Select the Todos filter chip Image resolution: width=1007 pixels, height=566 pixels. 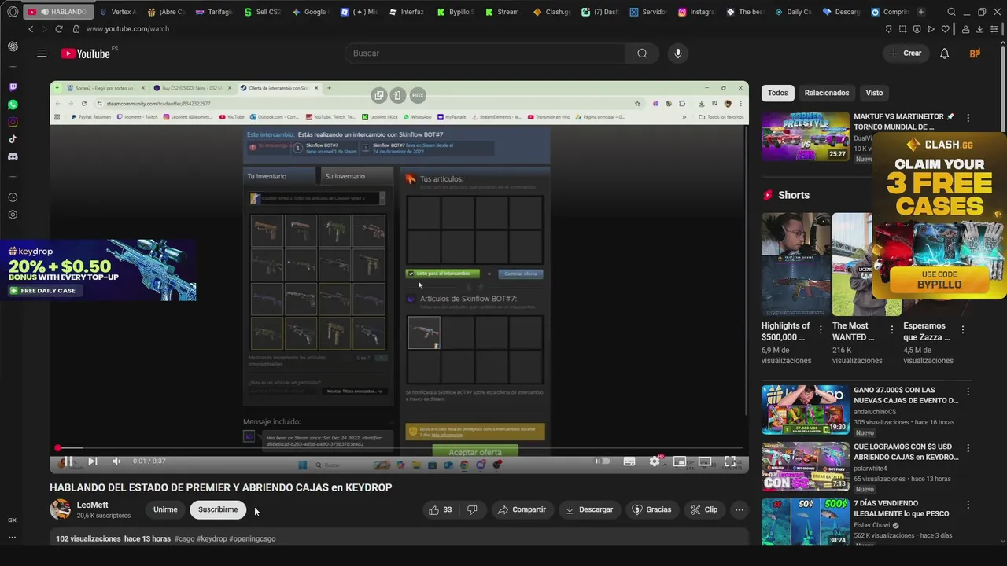[777, 93]
